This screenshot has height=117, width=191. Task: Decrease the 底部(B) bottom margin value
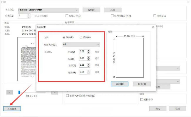point(89,73)
